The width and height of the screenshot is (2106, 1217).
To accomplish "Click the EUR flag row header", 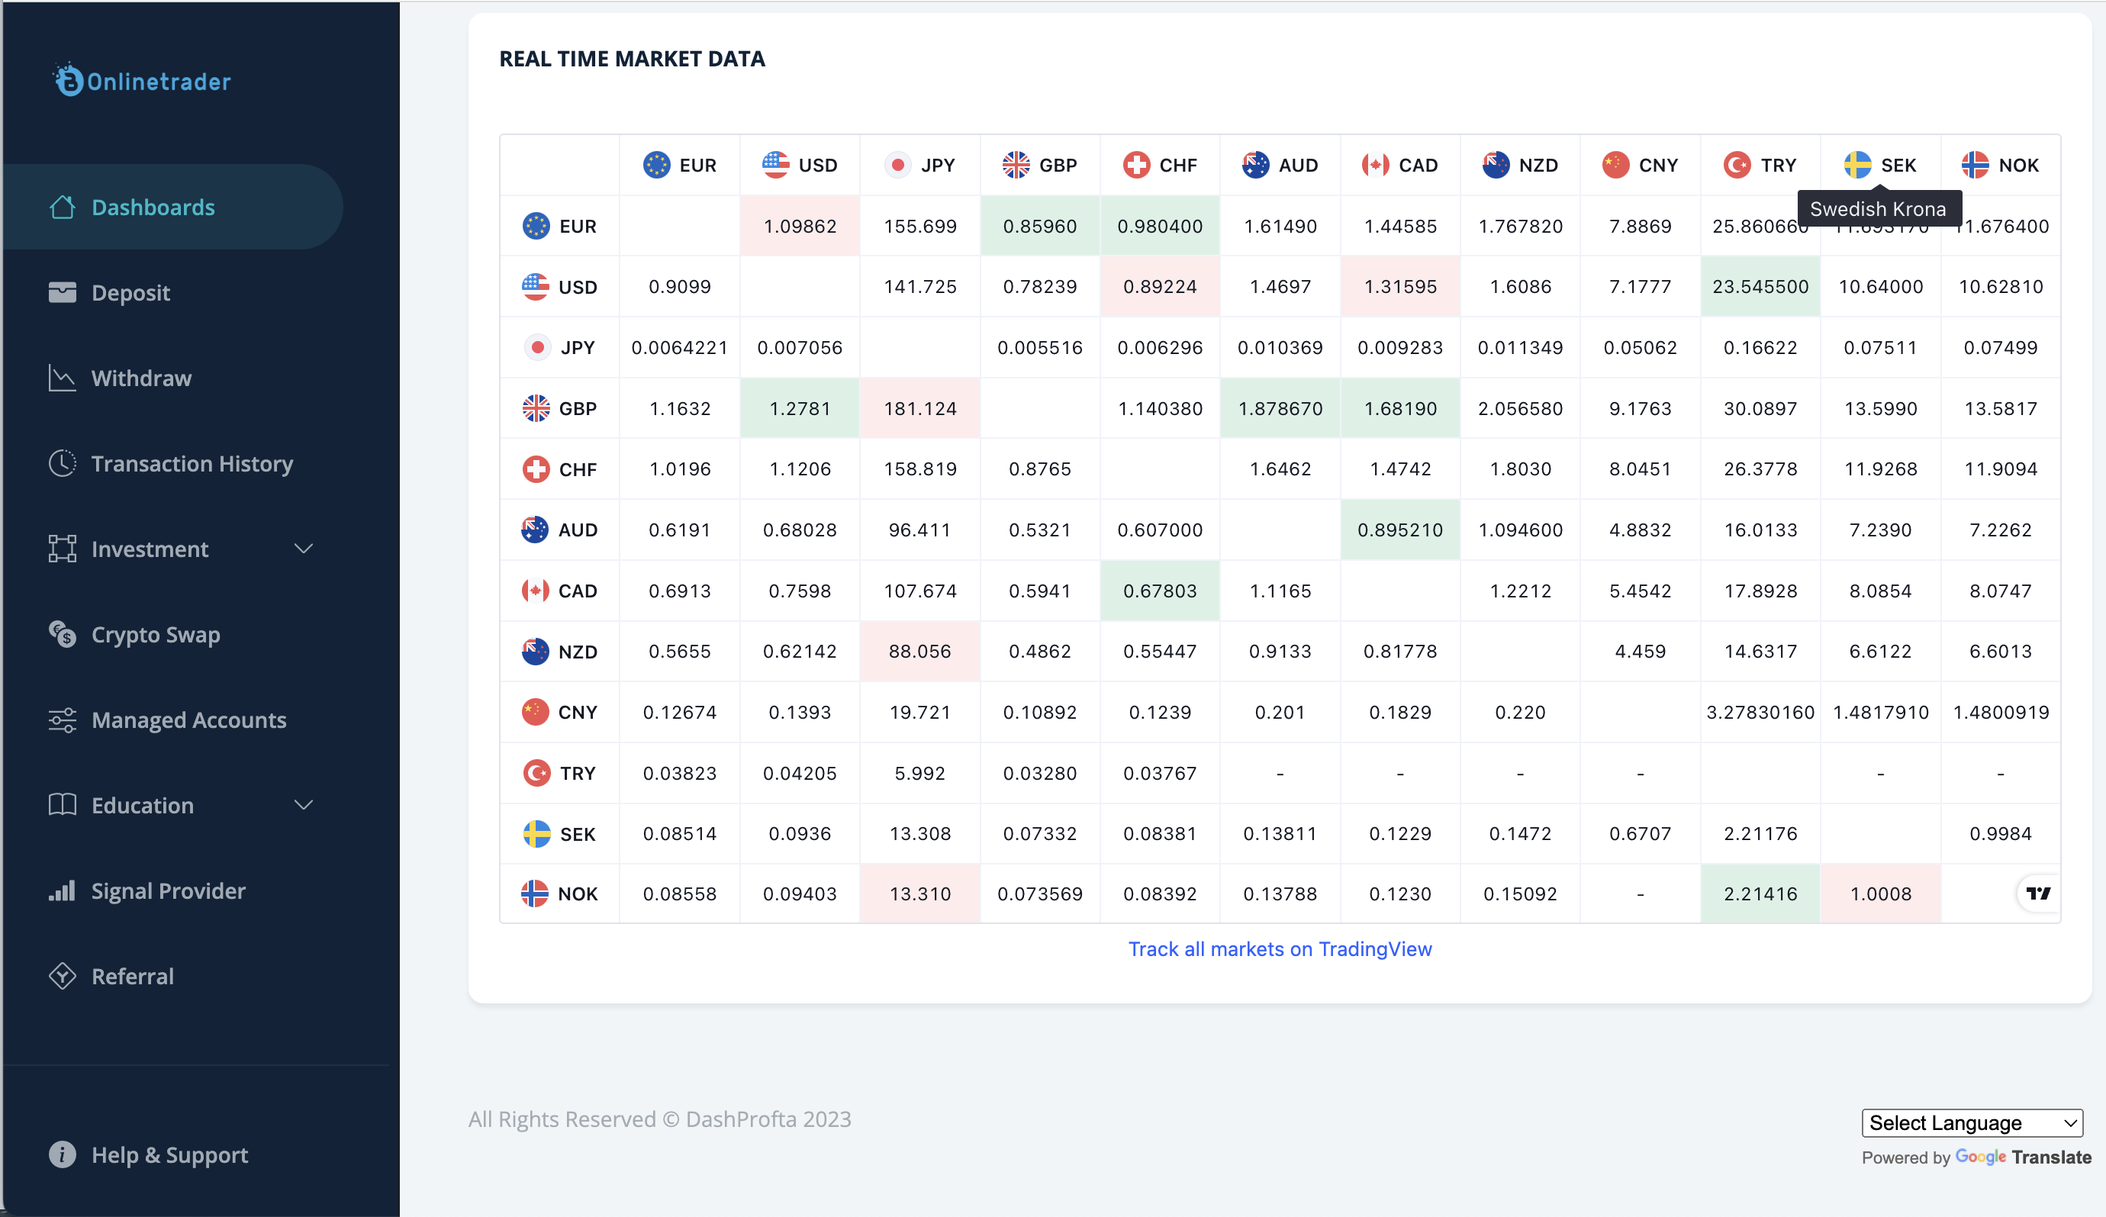I will 537,225.
